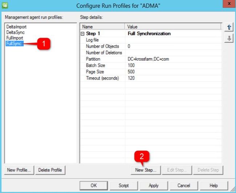Select the Log file row
The width and height of the screenshot is (236, 193).
[x=151, y=40]
